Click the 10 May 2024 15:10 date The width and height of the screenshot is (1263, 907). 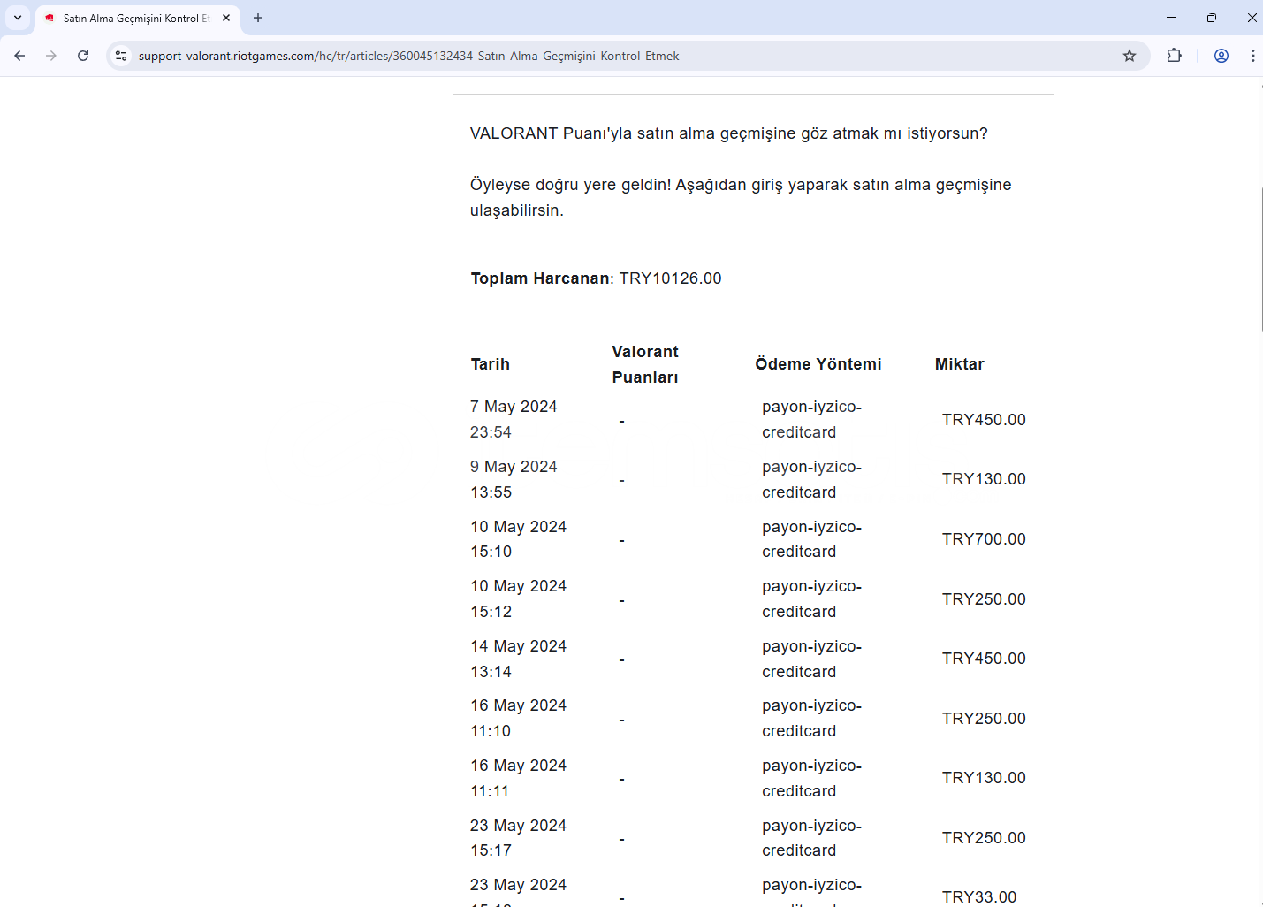click(x=518, y=539)
